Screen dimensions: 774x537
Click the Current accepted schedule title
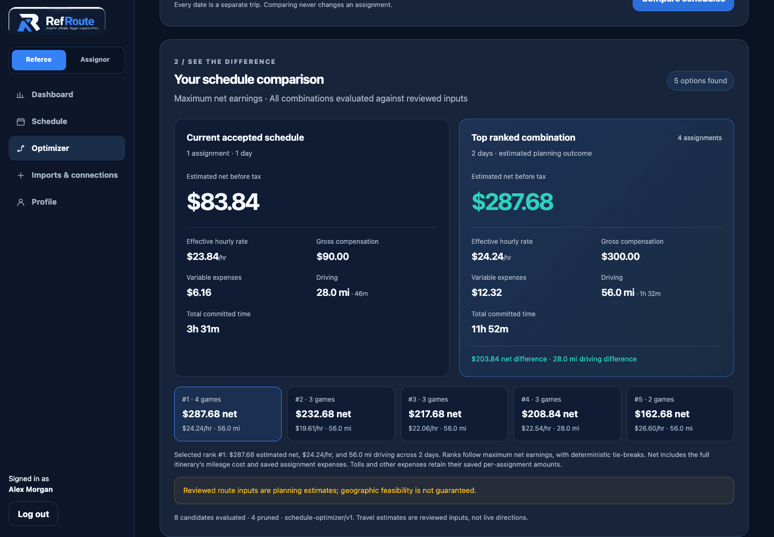pos(245,137)
